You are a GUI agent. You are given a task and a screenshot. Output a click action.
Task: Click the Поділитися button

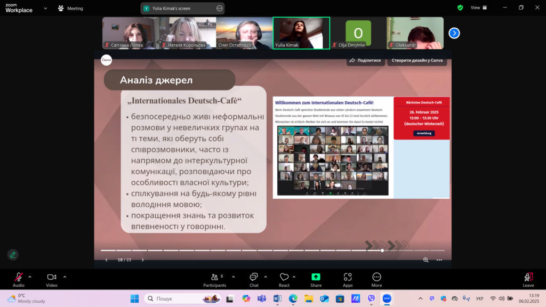(x=365, y=61)
